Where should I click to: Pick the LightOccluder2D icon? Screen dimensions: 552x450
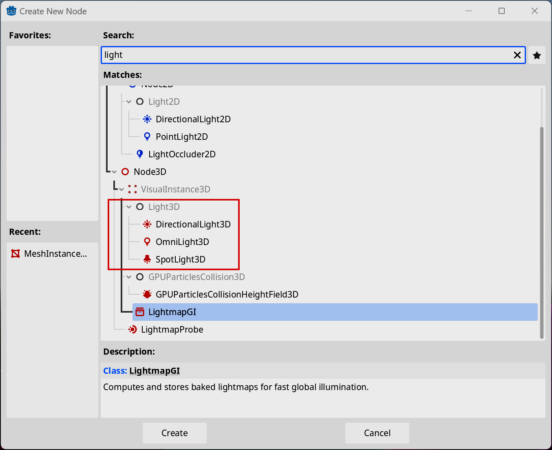click(x=140, y=154)
